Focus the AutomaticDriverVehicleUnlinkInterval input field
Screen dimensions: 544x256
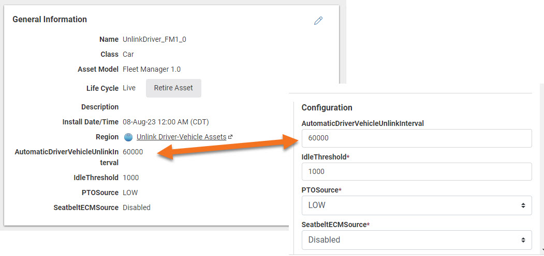(x=417, y=138)
